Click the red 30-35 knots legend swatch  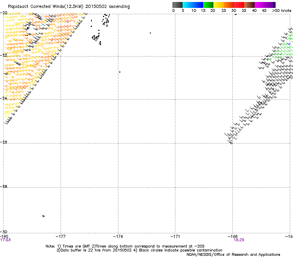click(x=239, y=5)
